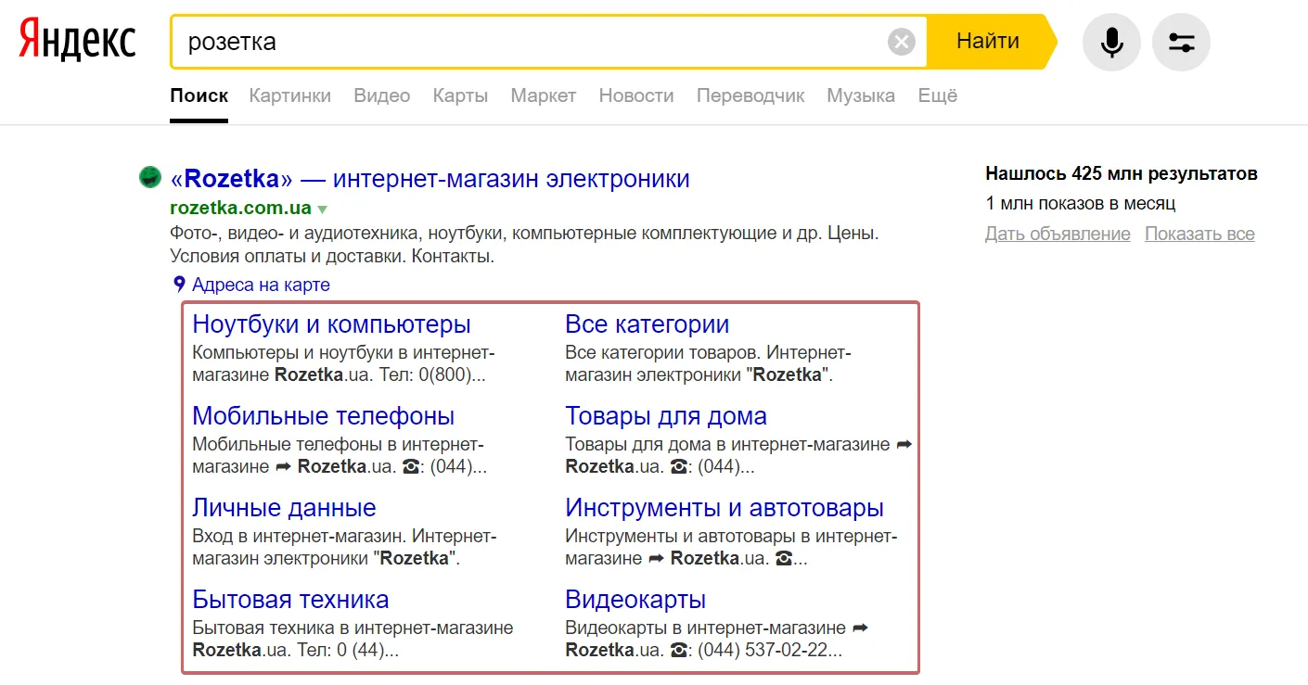Open the Инструменты и автотовары sitelink
The width and height of the screenshot is (1308, 685).
click(x=725, y=508)
